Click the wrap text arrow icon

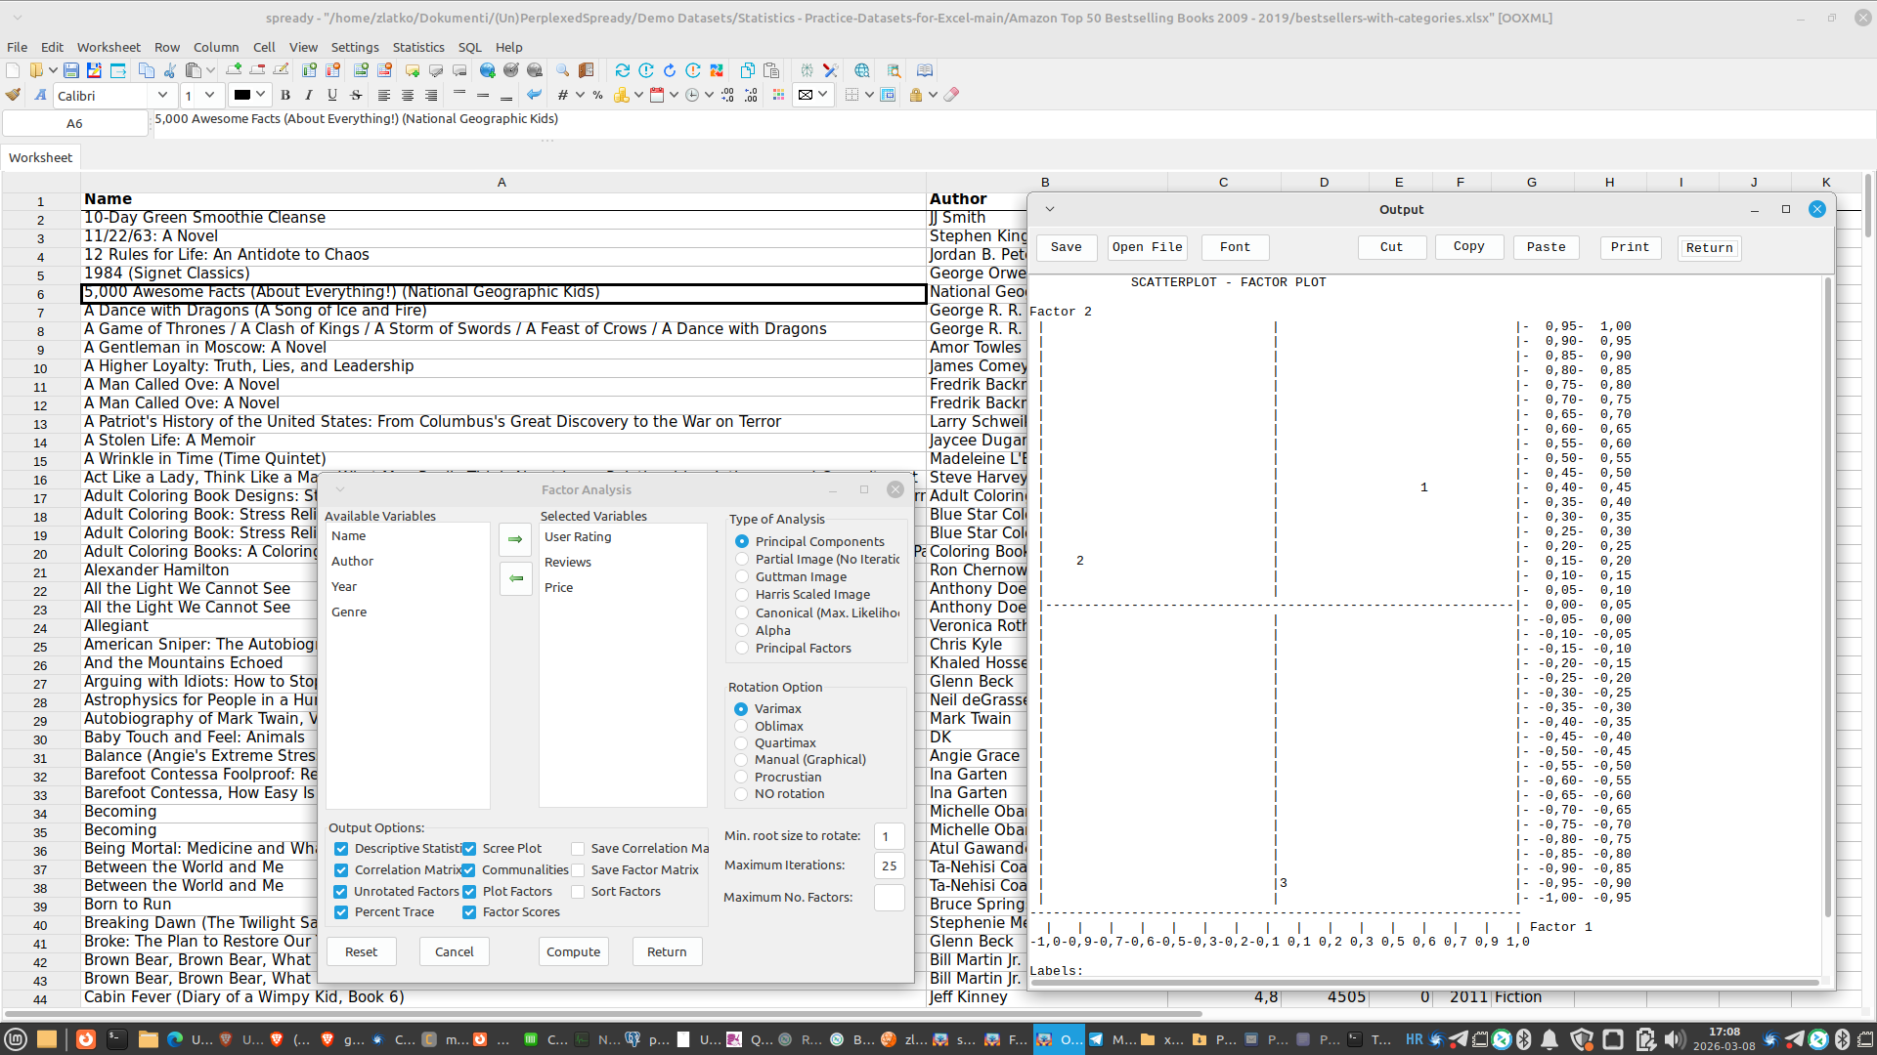click(x=534, y=95)
